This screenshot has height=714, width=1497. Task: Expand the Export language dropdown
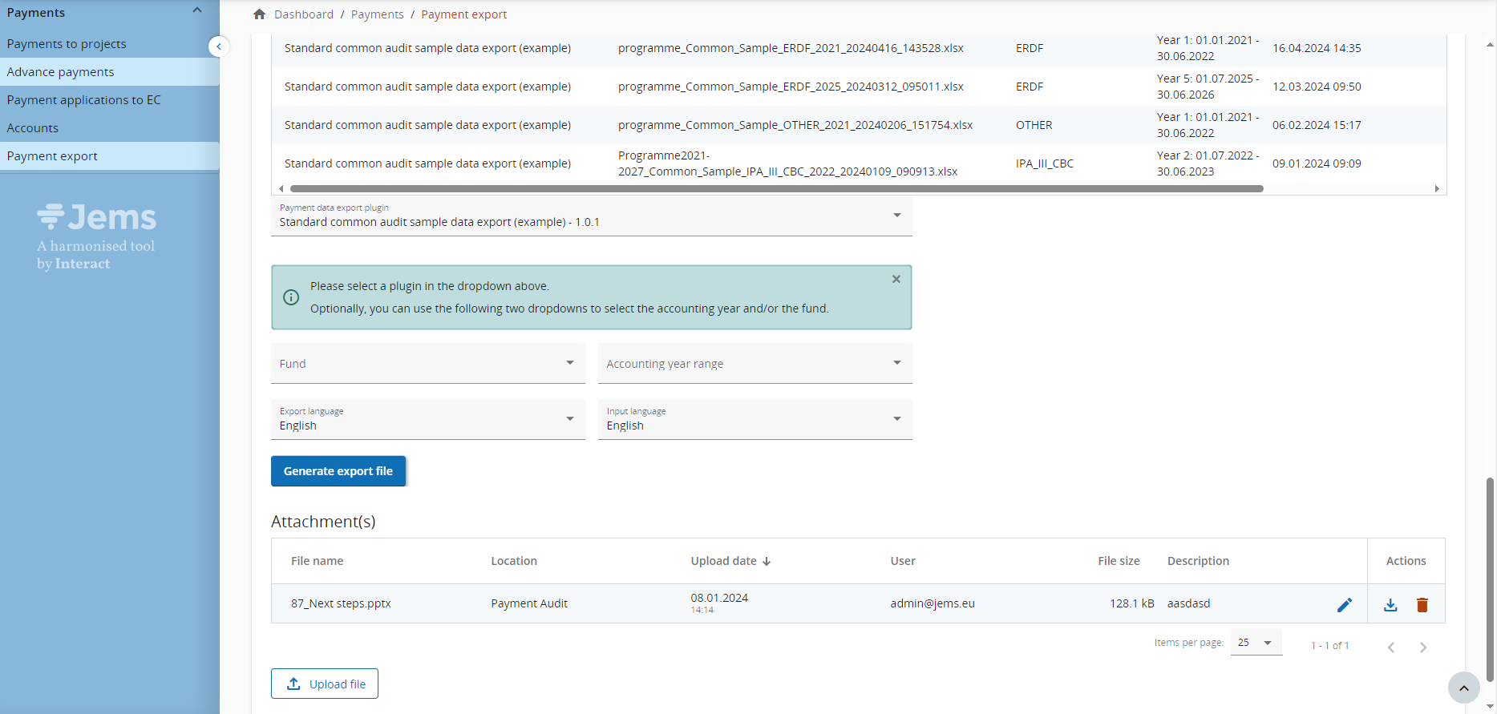coord(428,420)
